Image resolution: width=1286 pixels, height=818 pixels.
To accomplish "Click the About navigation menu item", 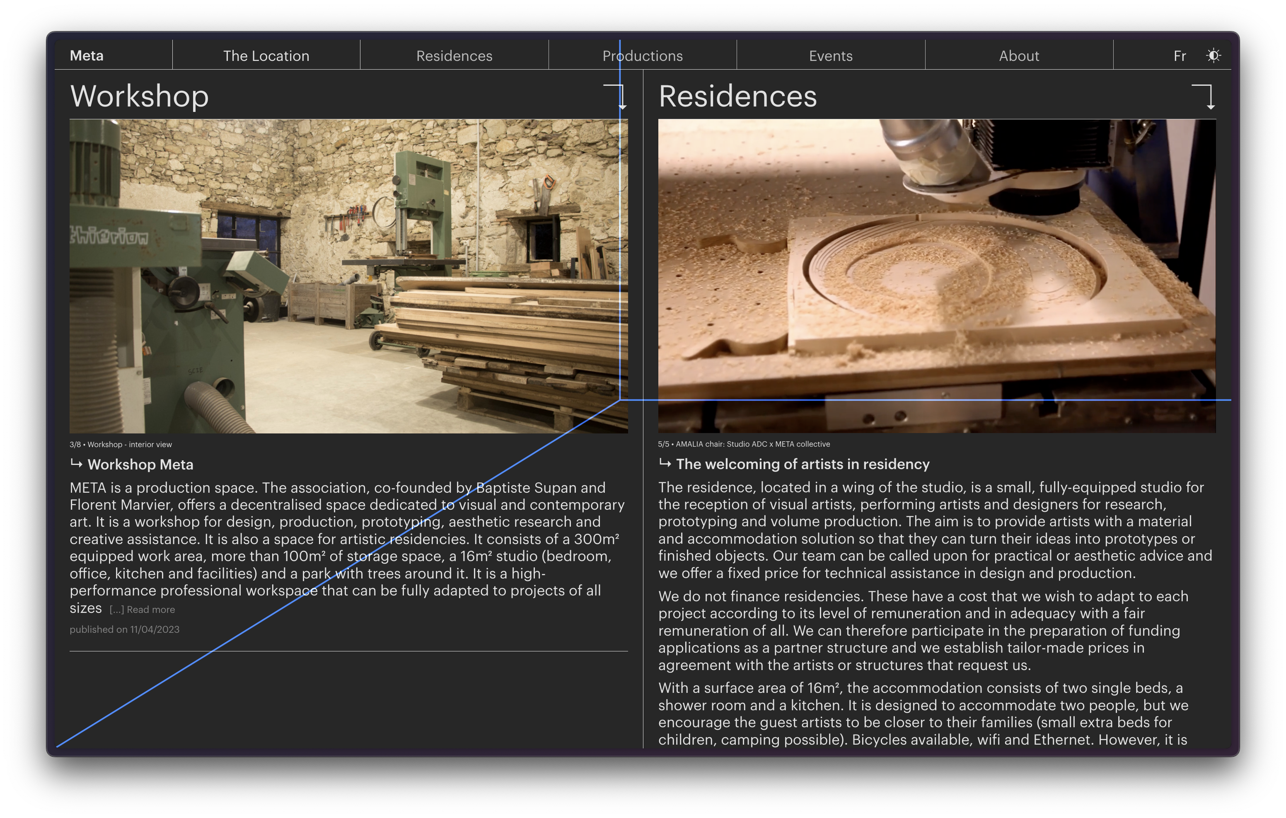I will point(1019,55).
